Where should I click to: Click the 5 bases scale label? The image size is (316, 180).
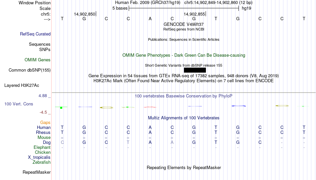click(120, 8)
